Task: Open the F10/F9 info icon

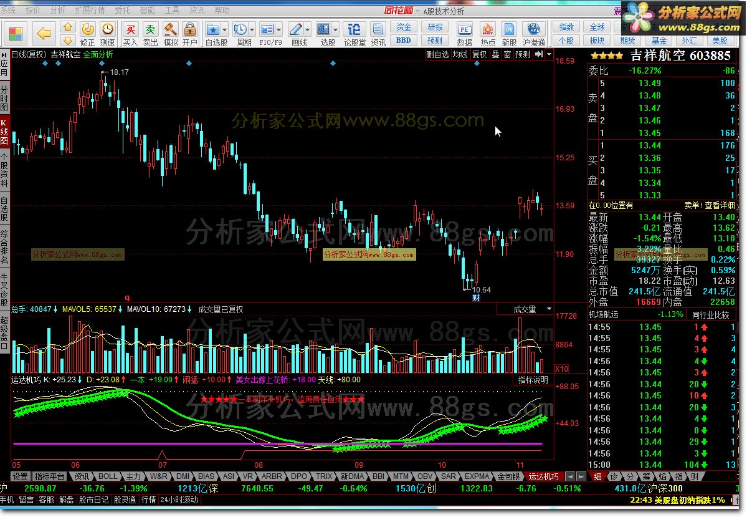Action: [267, 29]
